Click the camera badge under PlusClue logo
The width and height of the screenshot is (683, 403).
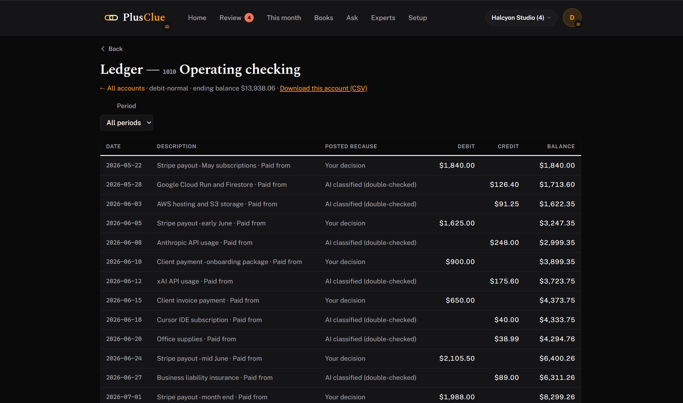(x=167, y=27)
